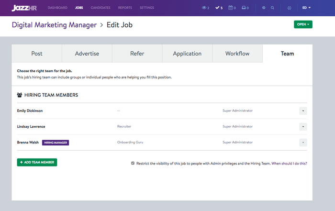Viewport: 335px width, 211px height.
Task: Expand Emily Dickinson's row dropdown
Action: pos(303,111)
